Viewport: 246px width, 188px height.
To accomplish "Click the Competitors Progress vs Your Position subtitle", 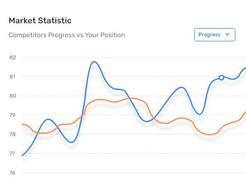I will click(67, 35).
